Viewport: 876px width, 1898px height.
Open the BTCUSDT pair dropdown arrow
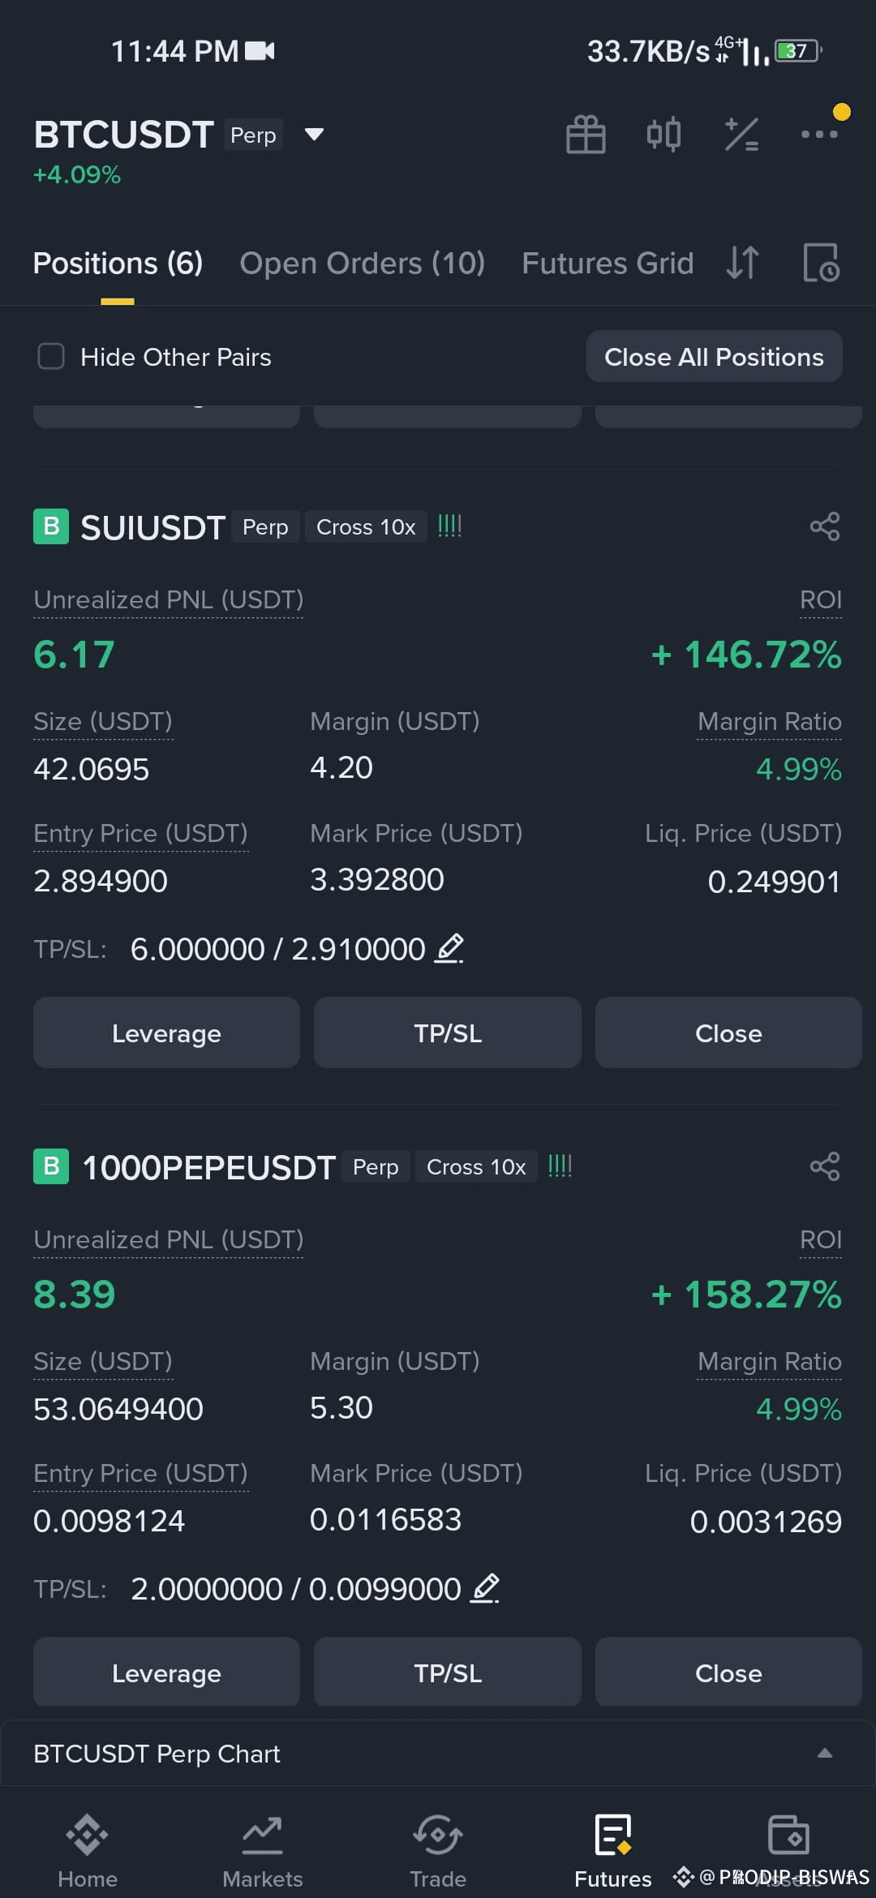point(314,134)
